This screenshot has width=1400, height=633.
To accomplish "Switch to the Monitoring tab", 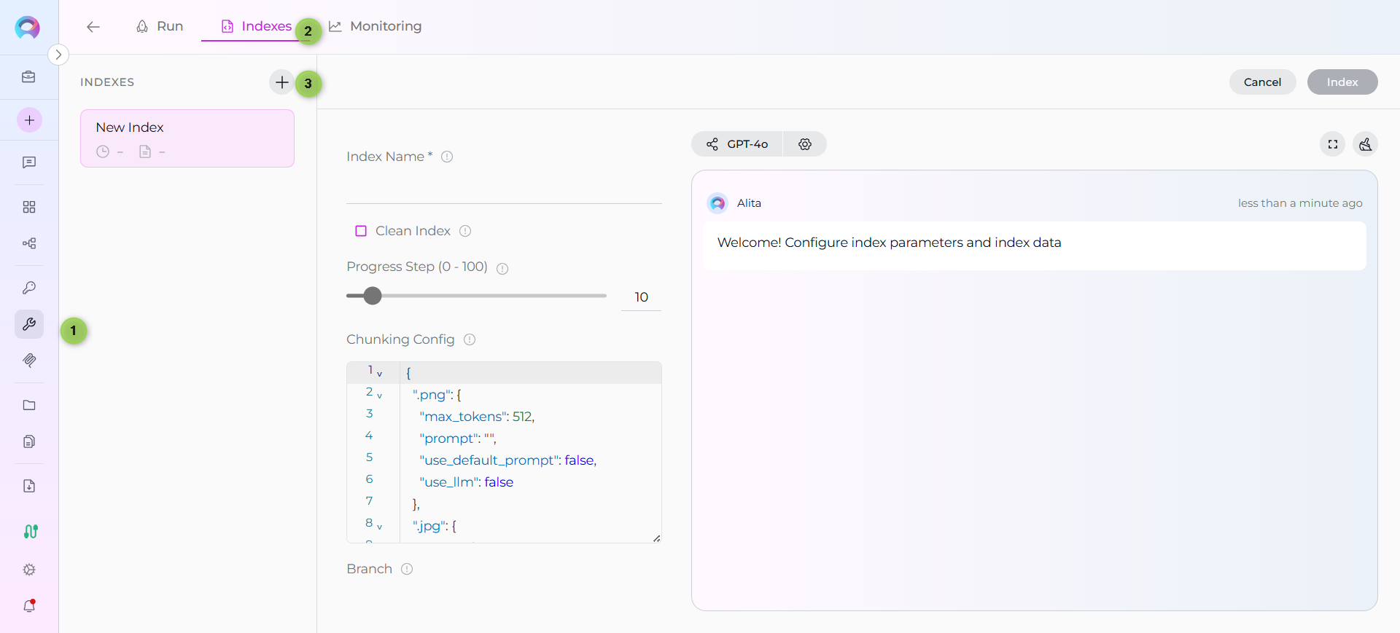I will pos(376,26).
